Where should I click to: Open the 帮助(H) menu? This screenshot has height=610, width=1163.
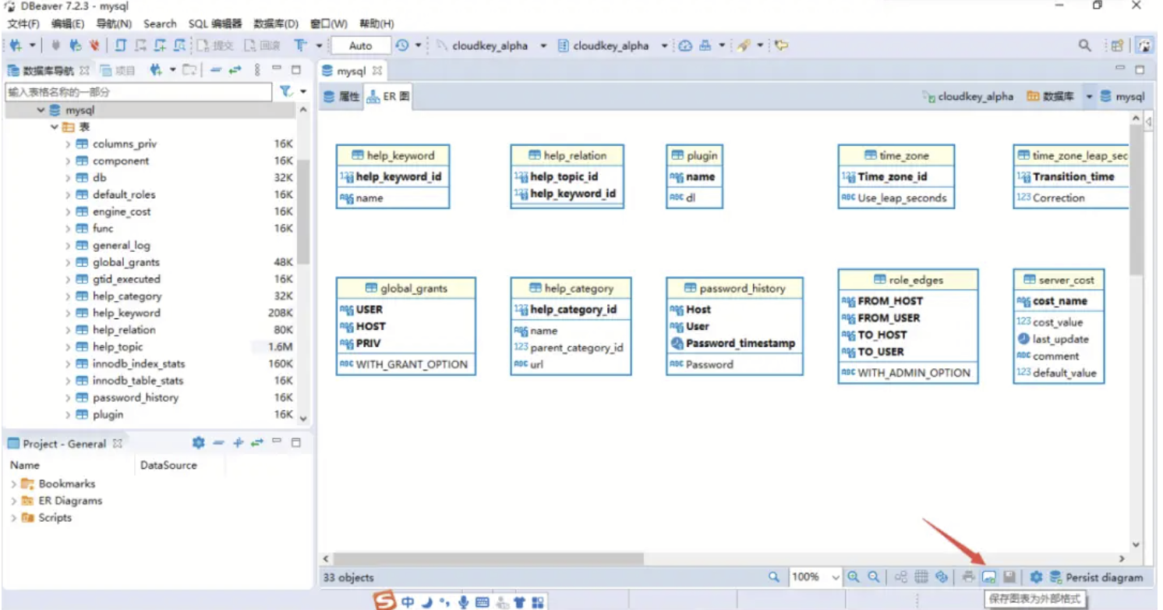tap(376, 24)
